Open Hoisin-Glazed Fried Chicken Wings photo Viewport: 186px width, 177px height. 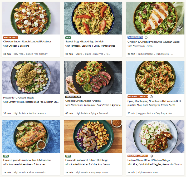pyautogui.click(x=155, y=137)
